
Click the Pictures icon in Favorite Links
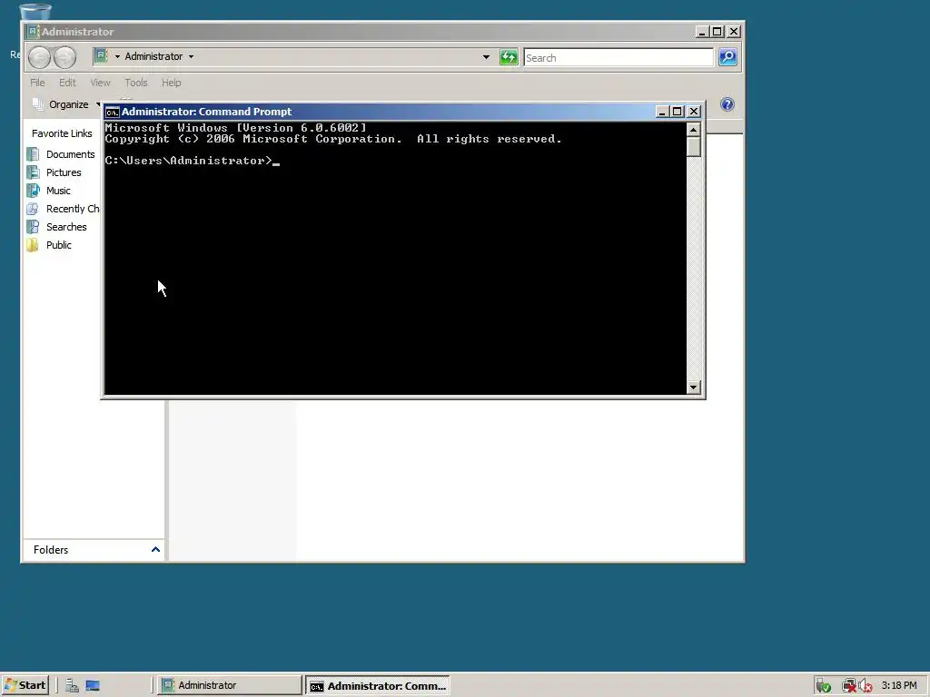[x=34, y=172]
